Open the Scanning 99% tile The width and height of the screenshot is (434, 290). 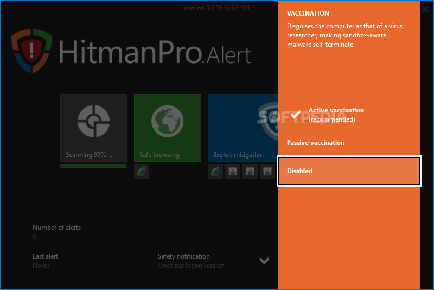pyautogui.click(x=94, y=128)
